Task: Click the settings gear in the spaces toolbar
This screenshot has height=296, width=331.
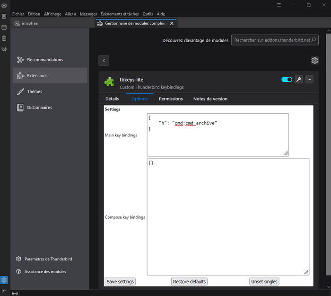Action: pos(4,280)
